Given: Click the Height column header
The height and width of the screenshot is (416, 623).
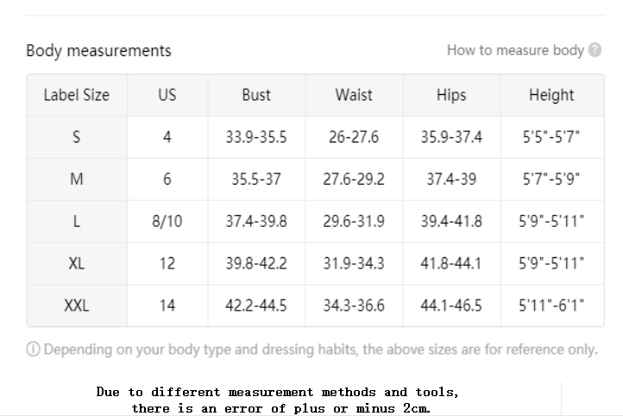Looking at the screenshot, I should (551, 95).
